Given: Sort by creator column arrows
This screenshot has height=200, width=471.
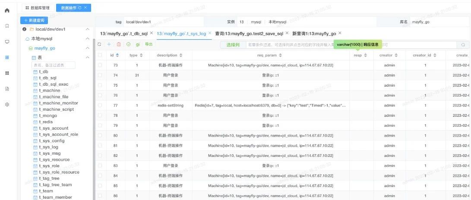Looking at the screenshot, I should [x=396, y=55].
